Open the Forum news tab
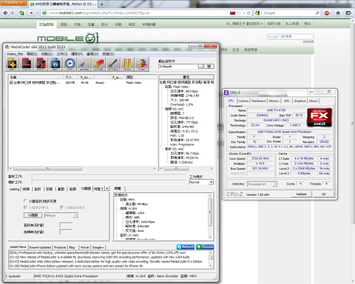The width and height of the screenshot is (355, 284). click(x=85, y=247)
